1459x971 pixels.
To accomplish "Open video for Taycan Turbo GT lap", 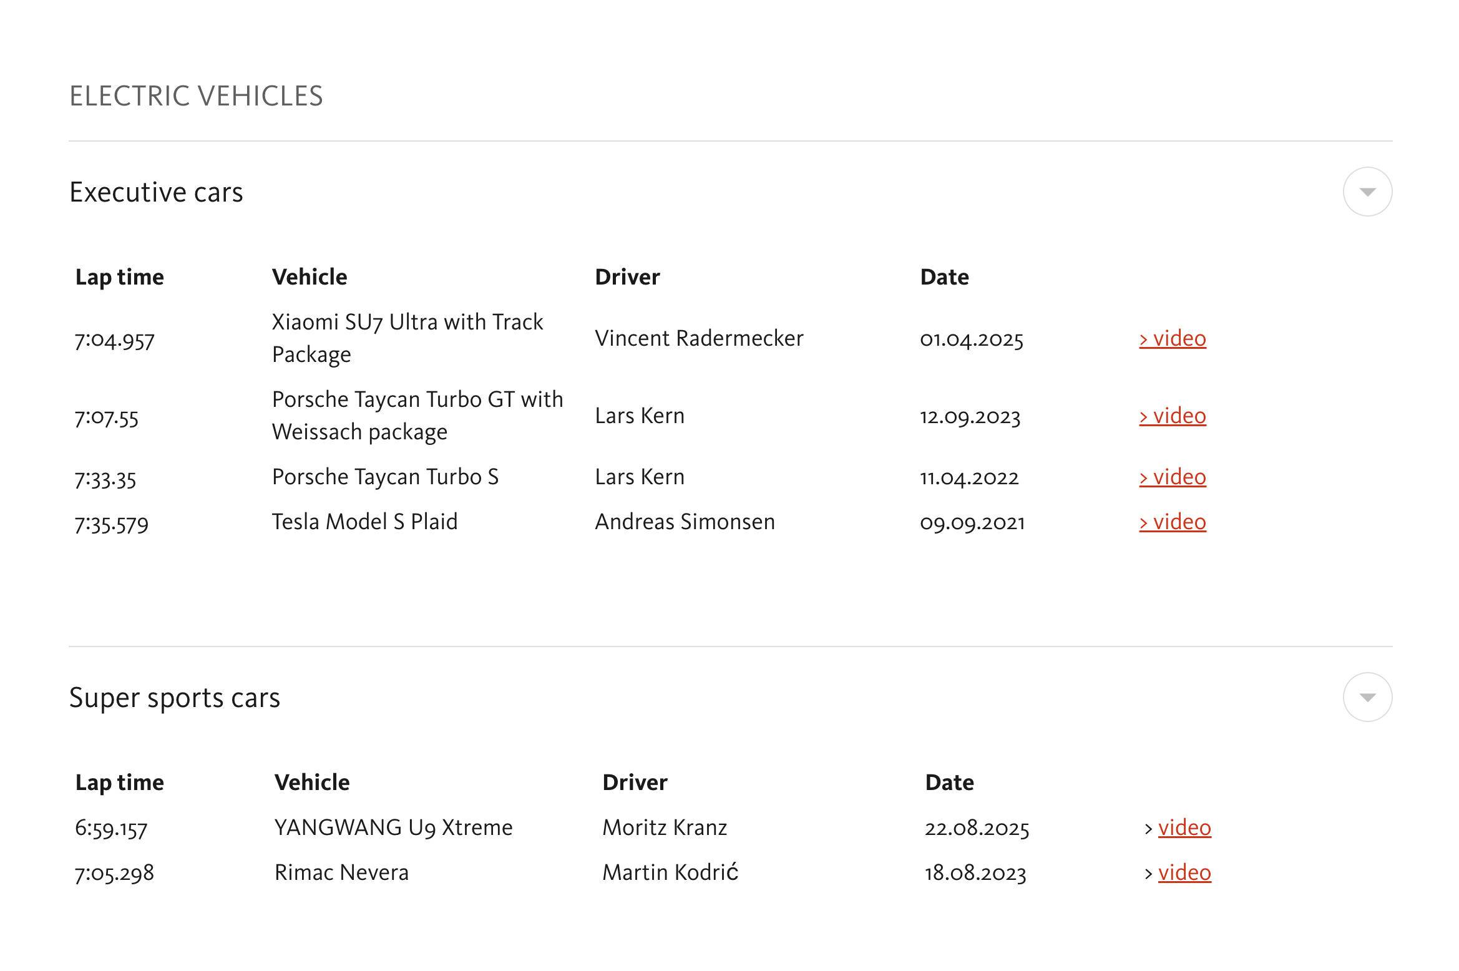I will [x=1173, y=416].
